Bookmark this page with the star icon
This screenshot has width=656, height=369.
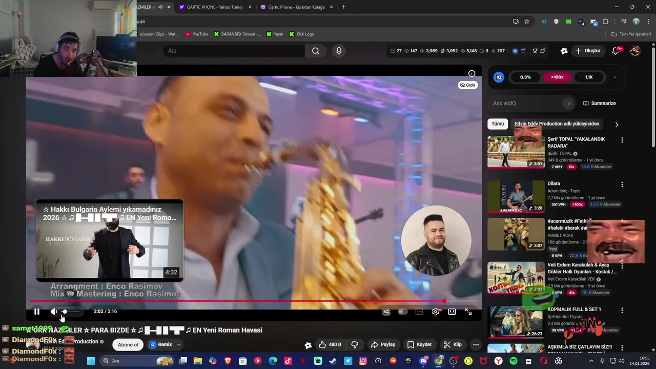527,22
